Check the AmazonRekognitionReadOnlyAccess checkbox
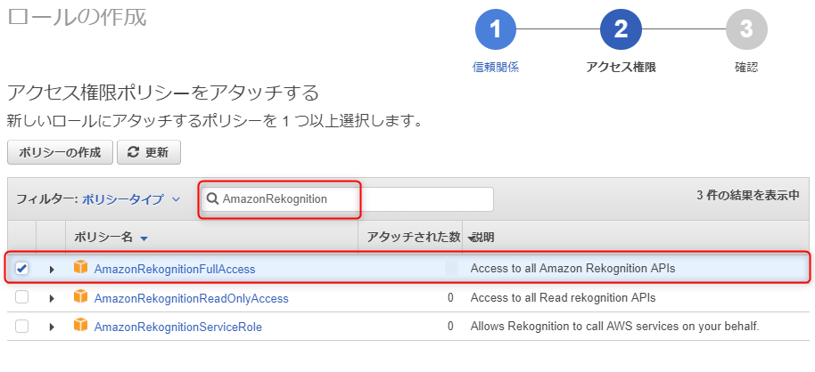 21,297
